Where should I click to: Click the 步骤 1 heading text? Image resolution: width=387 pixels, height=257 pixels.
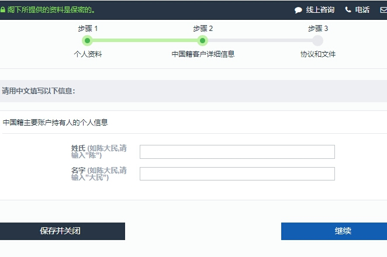coord(88,29)
